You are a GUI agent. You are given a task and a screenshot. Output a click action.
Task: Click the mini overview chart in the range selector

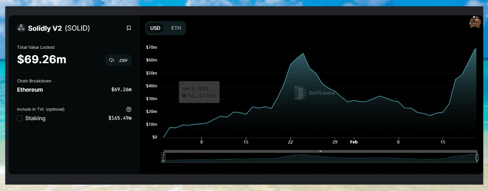pyautogui.click(x=320, y=158)
